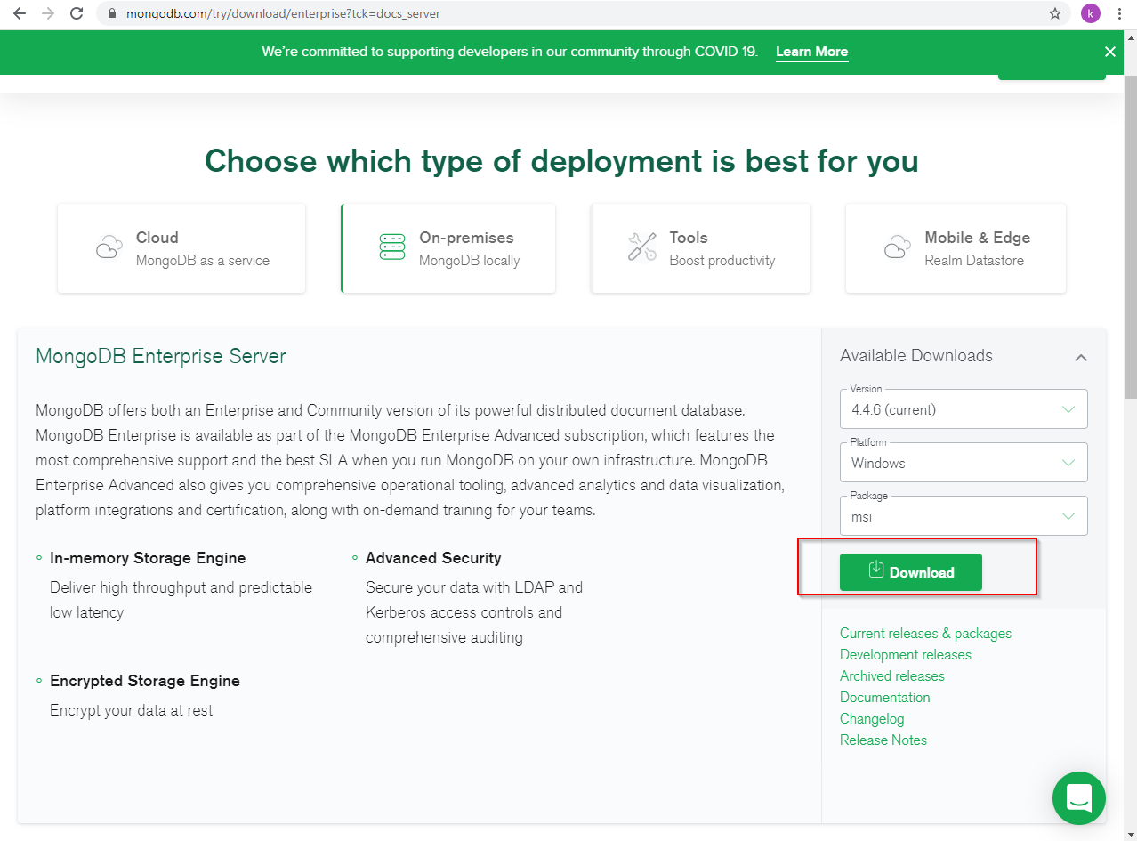Viewport: 1137px width, 841px height.
Task: Click the 'Choose which type of deployment' heading
Action: point(561,161)
